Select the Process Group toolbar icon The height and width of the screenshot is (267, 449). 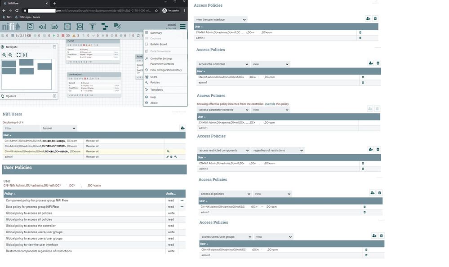click(x=67, y=27)
